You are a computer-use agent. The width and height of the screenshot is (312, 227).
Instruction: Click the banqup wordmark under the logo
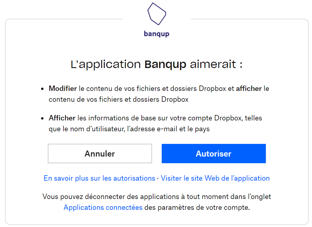point(156,34)
